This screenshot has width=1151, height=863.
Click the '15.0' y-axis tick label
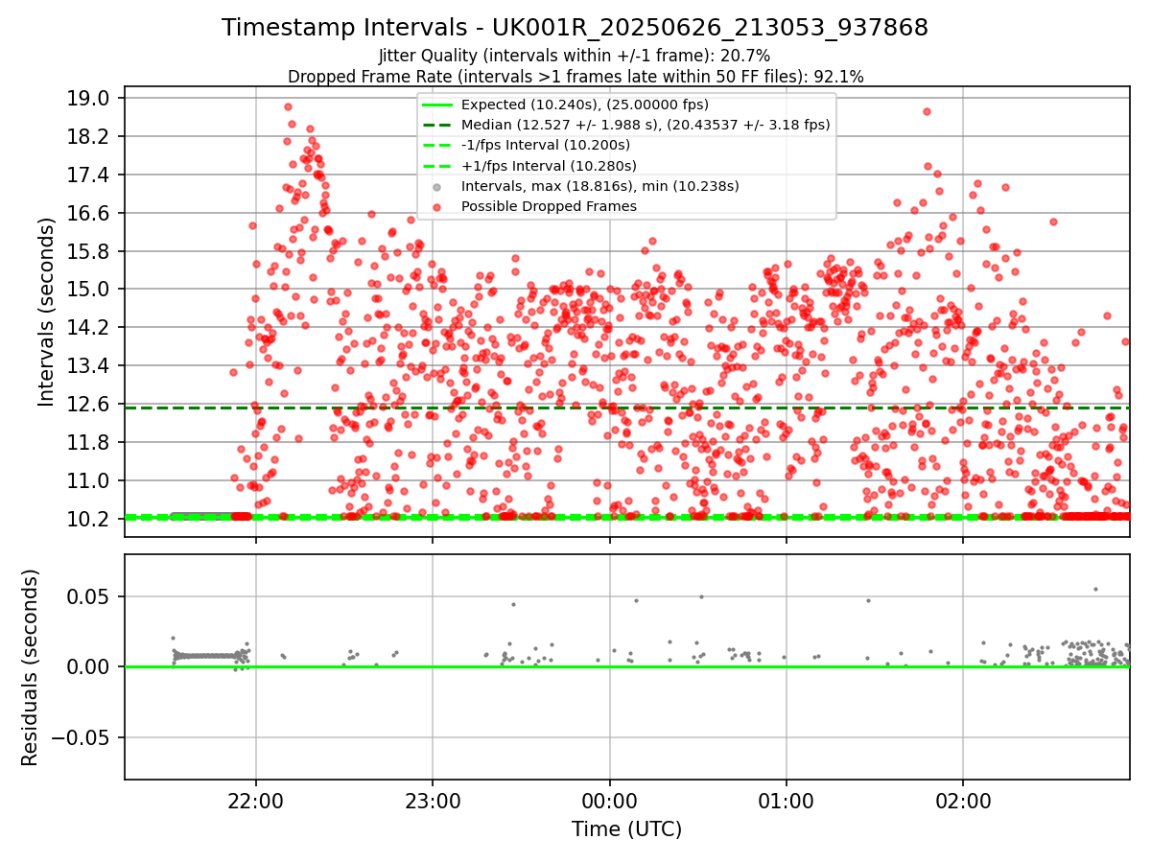(x=90, y=289)
